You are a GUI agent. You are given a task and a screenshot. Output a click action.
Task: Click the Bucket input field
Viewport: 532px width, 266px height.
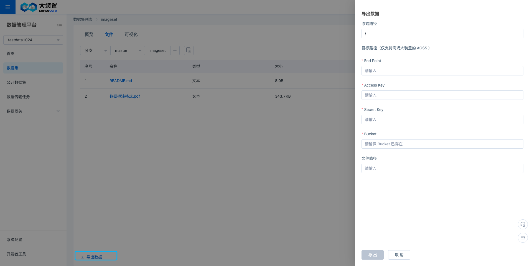click(442, 144)
